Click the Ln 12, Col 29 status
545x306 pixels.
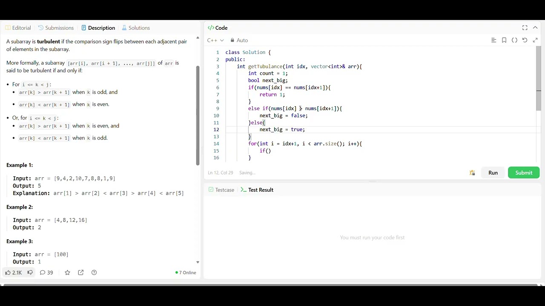[x=221, y=173]
